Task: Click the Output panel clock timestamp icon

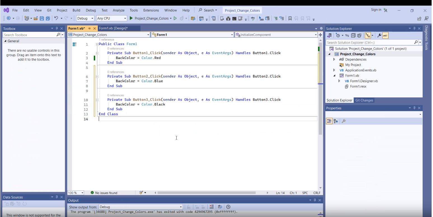Action: click(x=228, y=207)
